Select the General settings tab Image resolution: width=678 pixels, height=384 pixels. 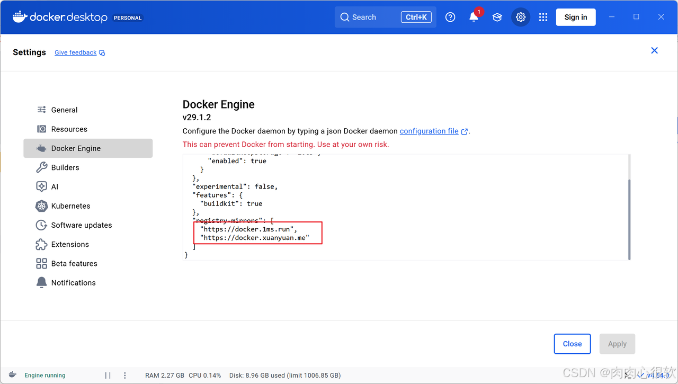pyautogui.click(x=88, y=110)
